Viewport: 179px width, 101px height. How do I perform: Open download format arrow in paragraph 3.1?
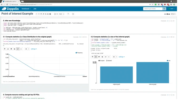pos(28,49)
